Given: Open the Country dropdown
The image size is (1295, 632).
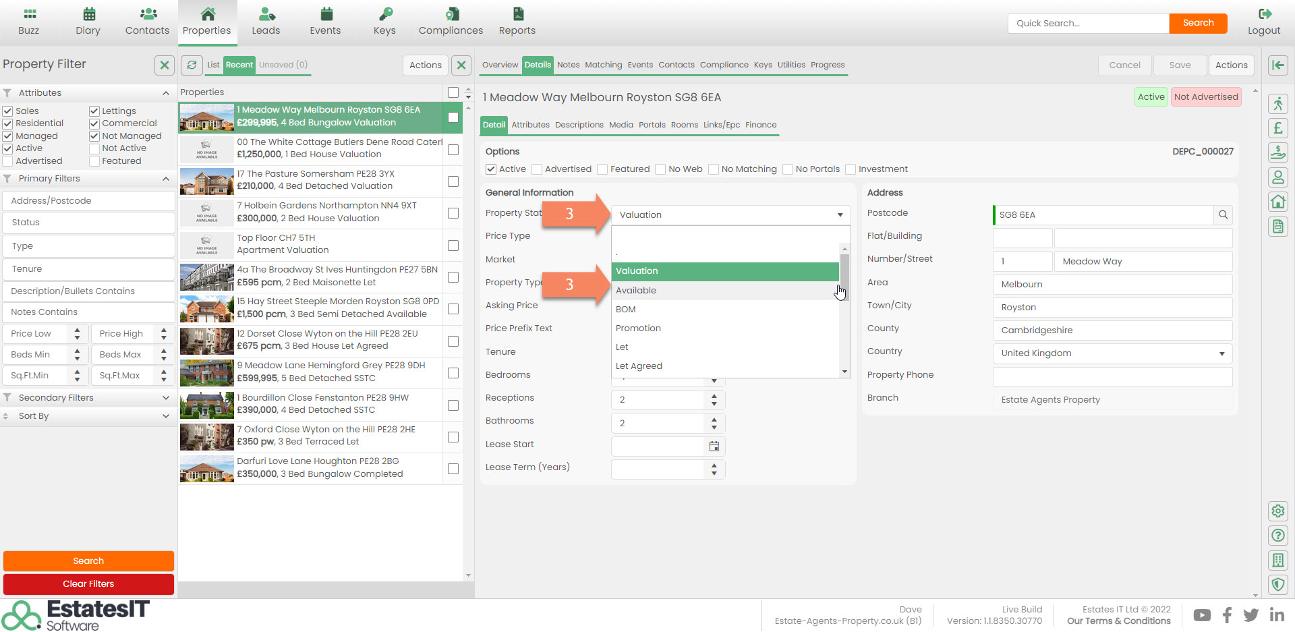Looking at the screenshot, I should point(1112,353).
